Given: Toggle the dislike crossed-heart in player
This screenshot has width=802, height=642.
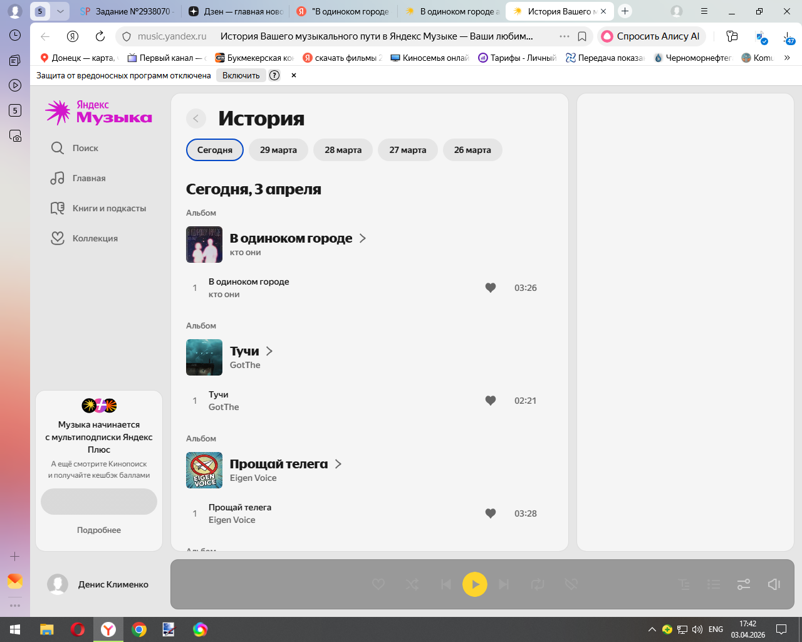Looking at the screenshot, I should click(x=571, y=584).
